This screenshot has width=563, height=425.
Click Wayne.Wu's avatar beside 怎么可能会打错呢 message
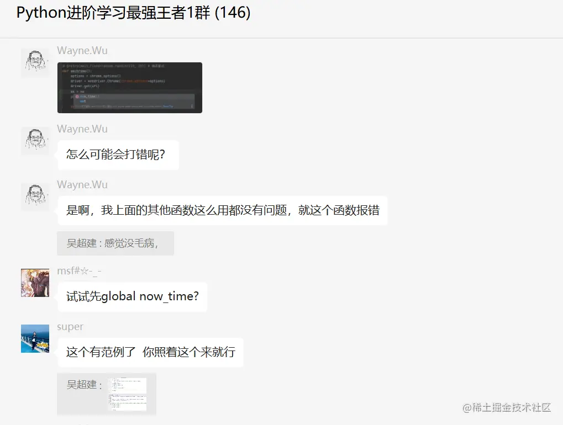pyautogui.click(x=35, y=141)
